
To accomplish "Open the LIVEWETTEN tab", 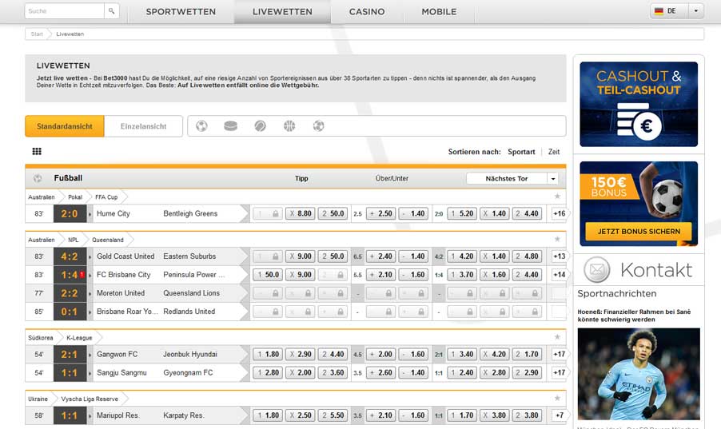I will (x=282, y=11).
